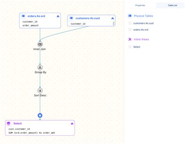Click the purple Select node icon
185x144 pixels.
pos(9,124)
